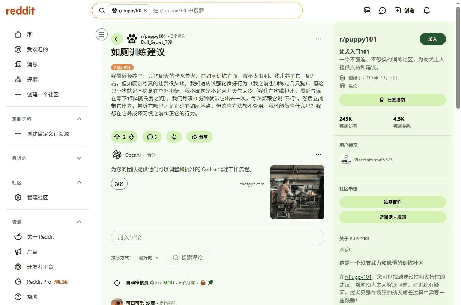Image resolution: width=461 pixels, height=305 pixels.
Task: Click the 报名 sign up button
Action: [119, 184]
